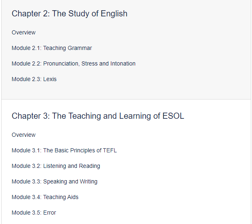This screenshot has height=224, width=252.
Task: Launch the Teaching Aids module entry
Action: (45, 197)
